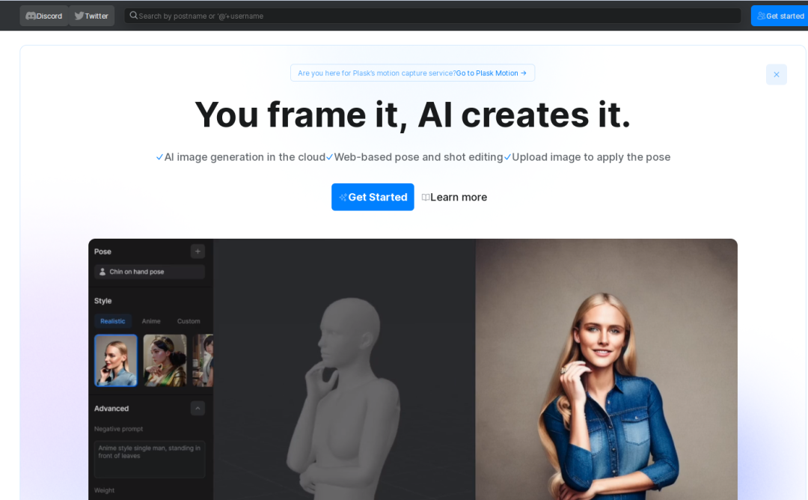Open the Twitter link button
Screen dimensions: 808x500
point(92,16)
